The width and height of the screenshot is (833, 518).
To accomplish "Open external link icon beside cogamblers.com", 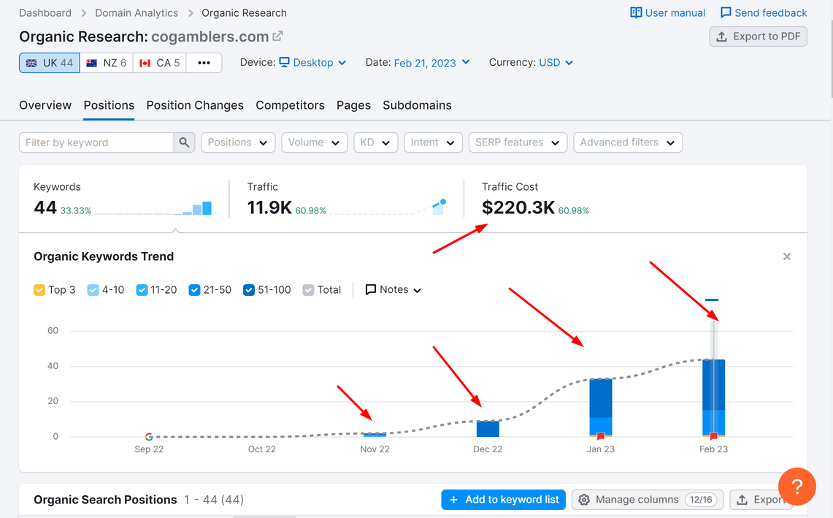I will pyautogui.click(x=277, y=36).
